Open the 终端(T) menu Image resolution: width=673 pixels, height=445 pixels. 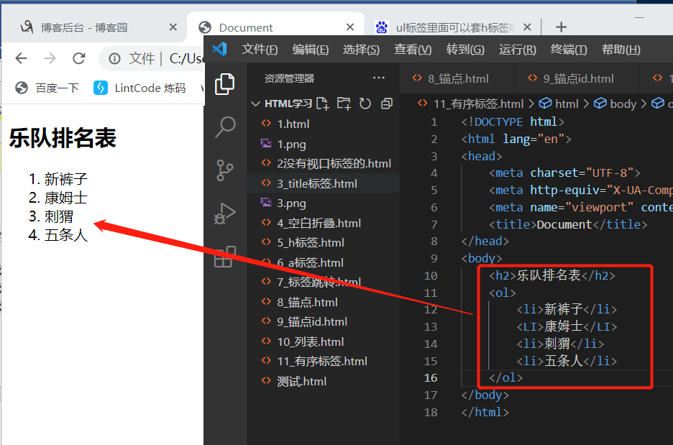[x=569, y=50]
